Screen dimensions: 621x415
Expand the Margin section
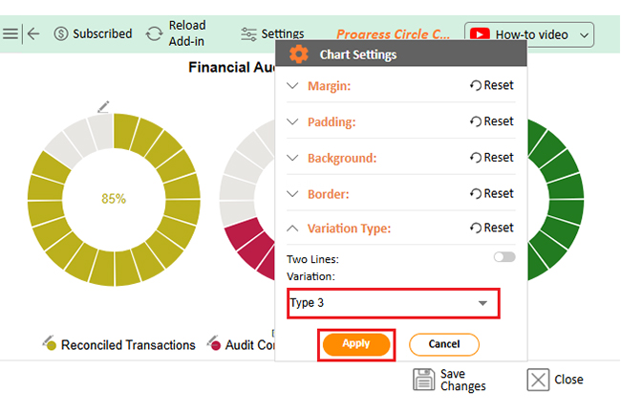click(292, 86)
